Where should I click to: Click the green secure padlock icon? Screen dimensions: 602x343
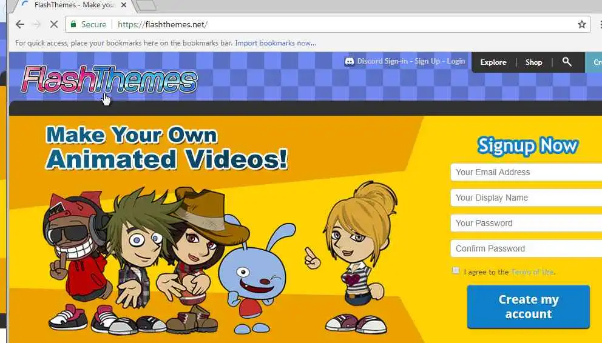pos(73,24)
